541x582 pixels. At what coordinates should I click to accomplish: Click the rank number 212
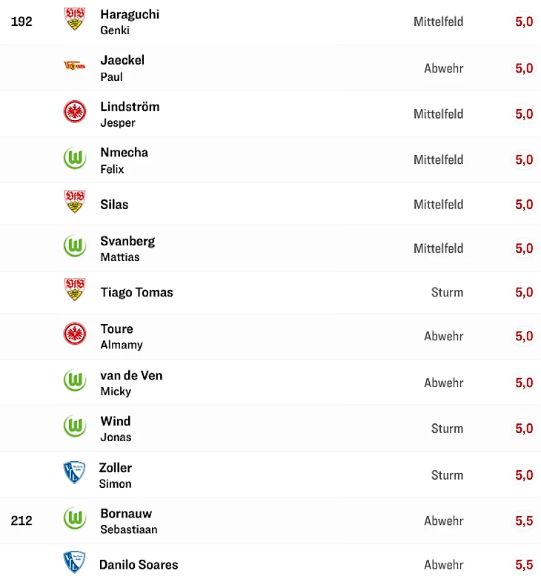click(x=21, y=520)
